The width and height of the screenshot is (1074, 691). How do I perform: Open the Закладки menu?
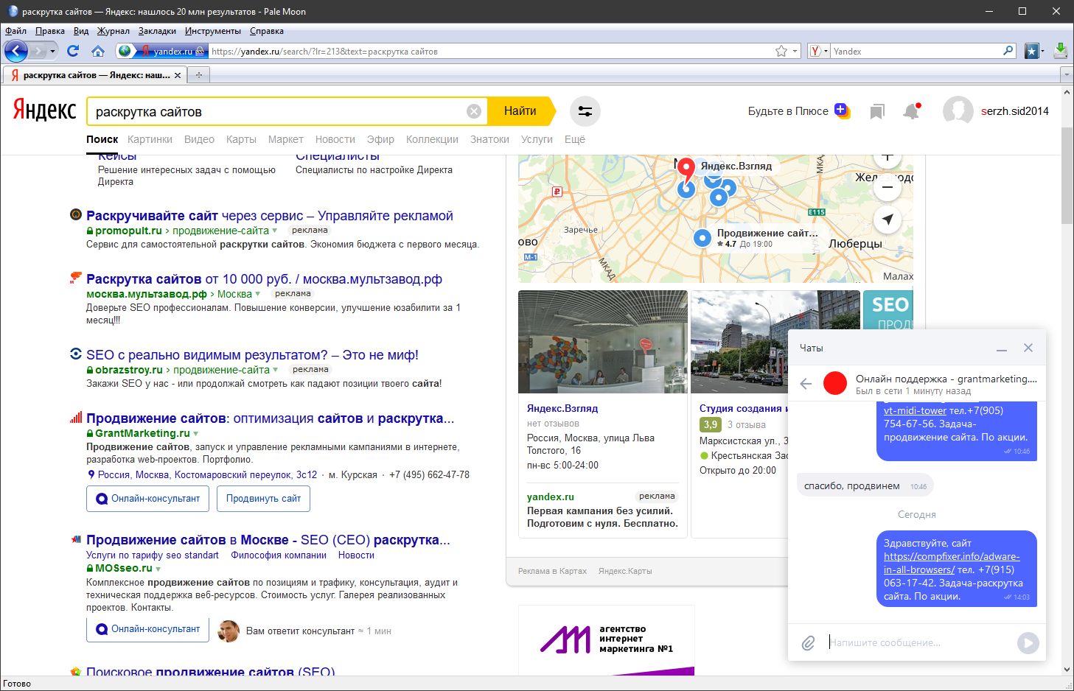(x=157, y=31)
